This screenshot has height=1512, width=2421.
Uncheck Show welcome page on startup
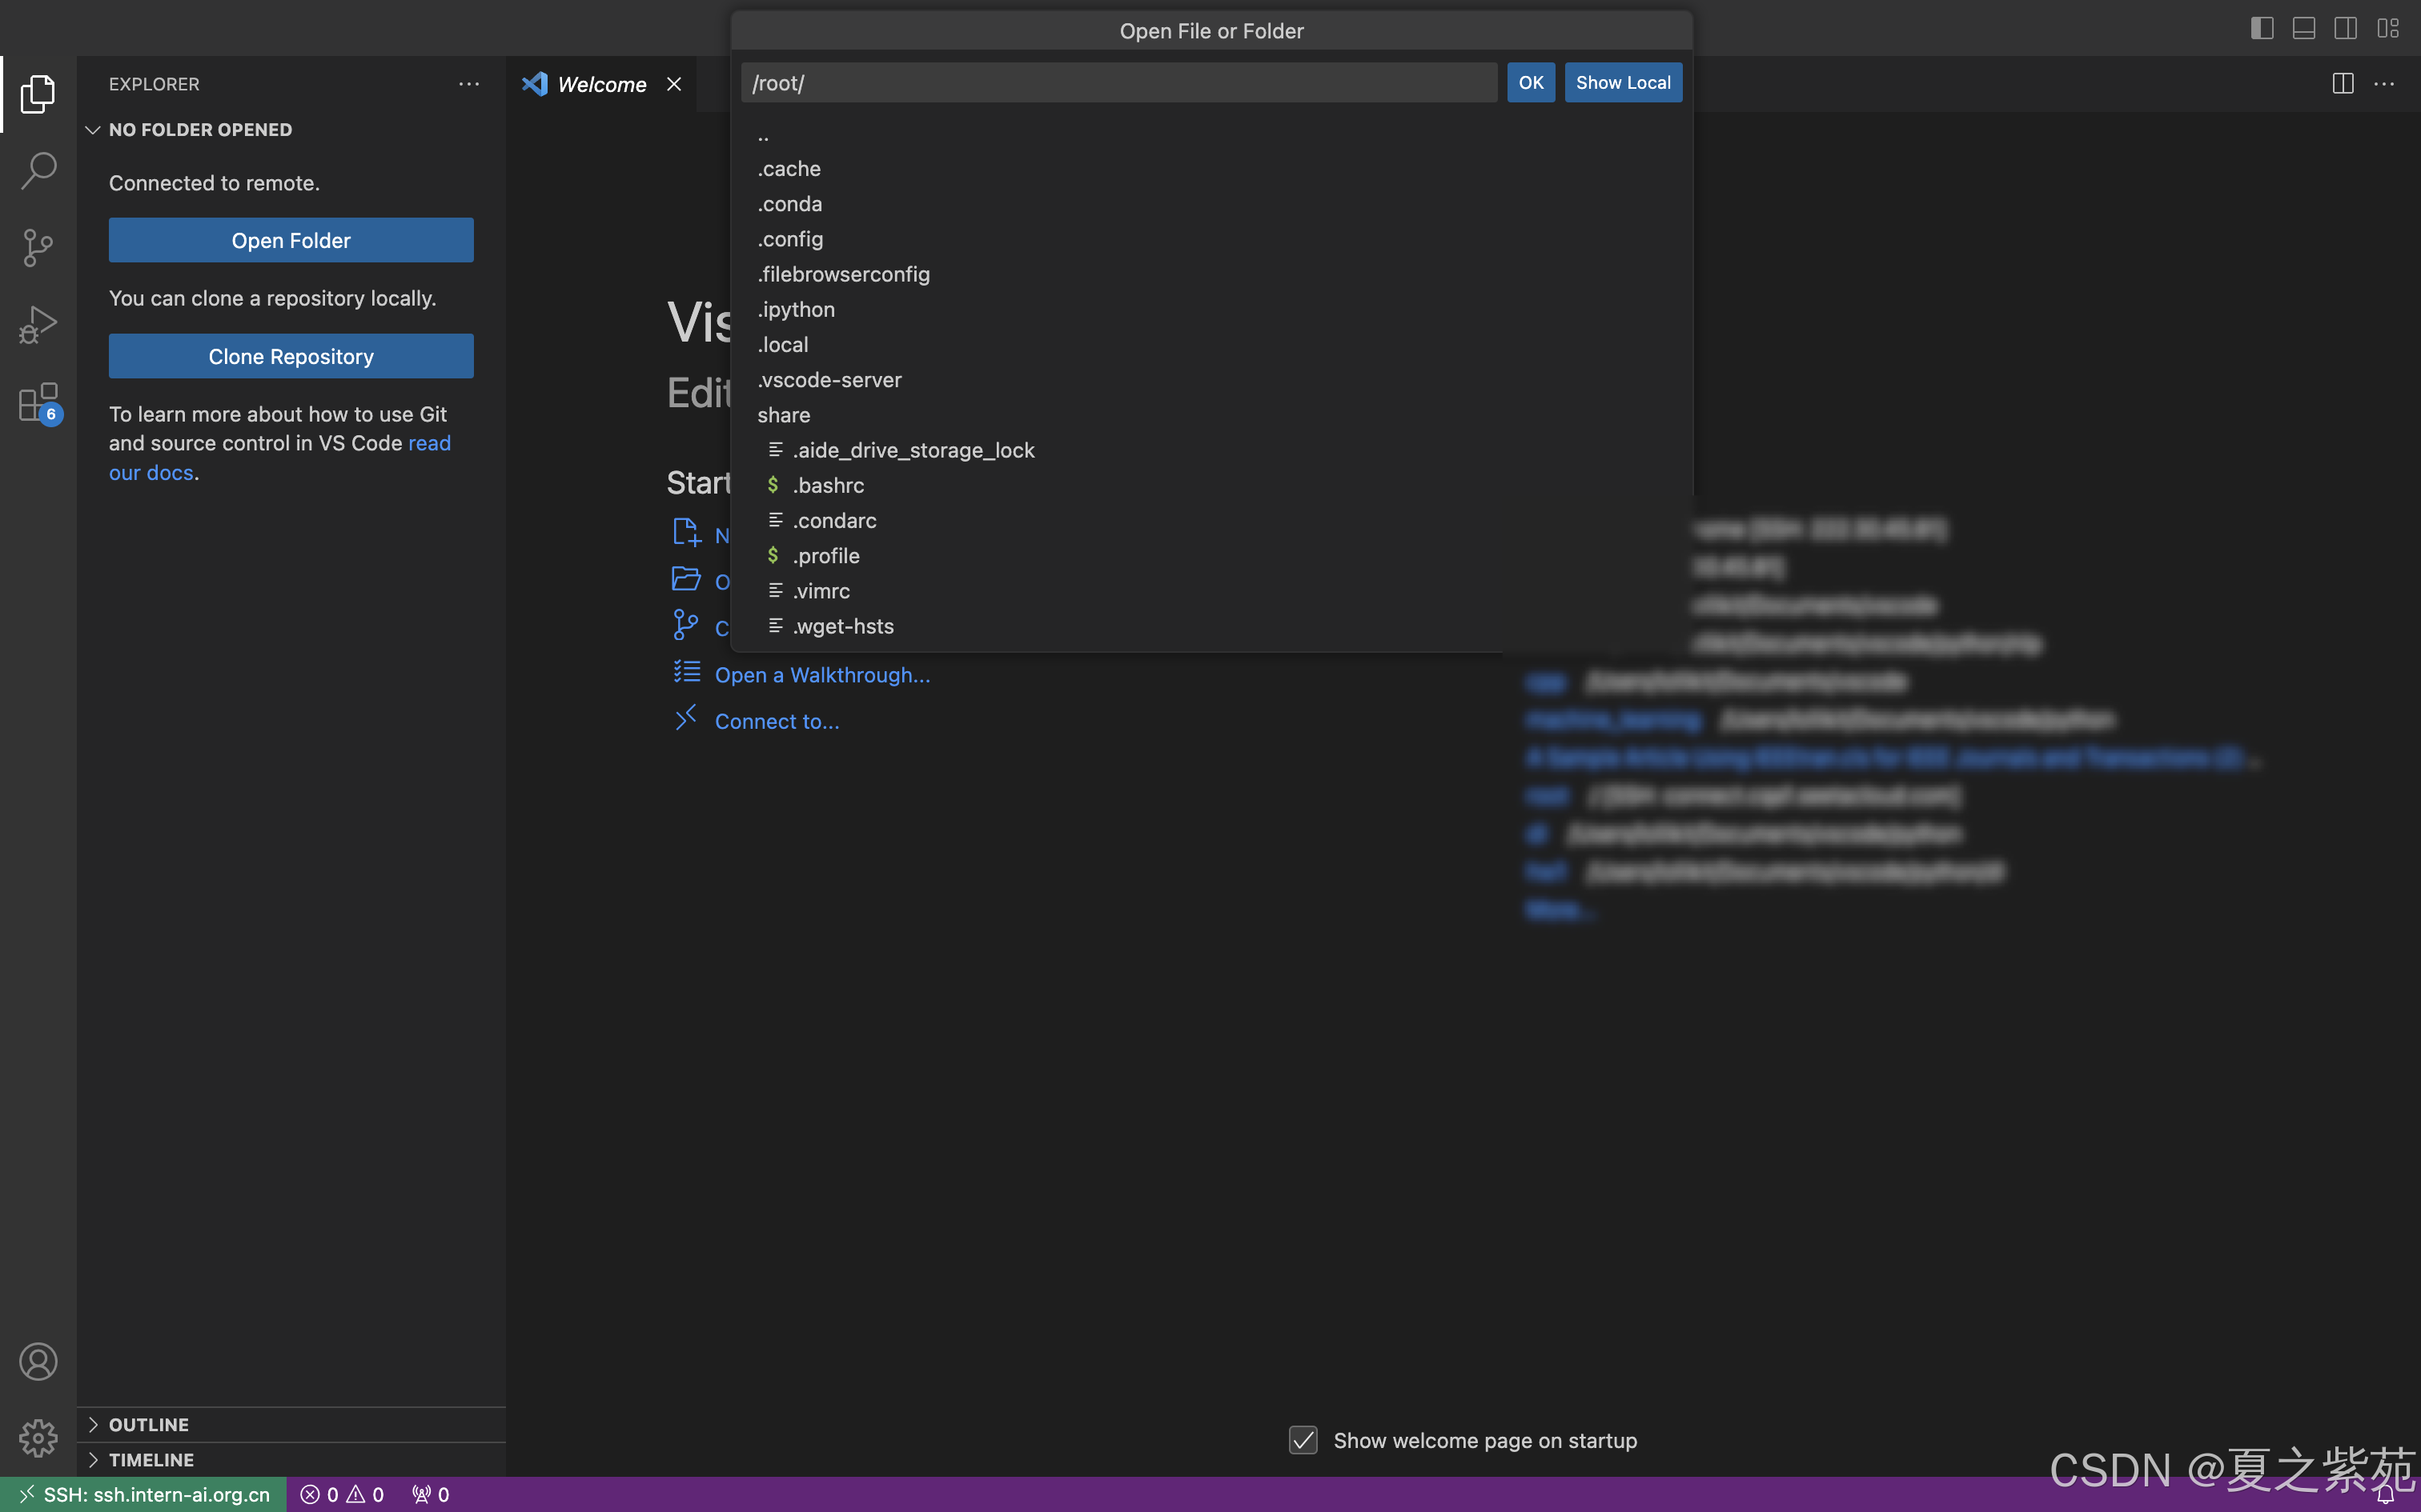(1303, 1440)
